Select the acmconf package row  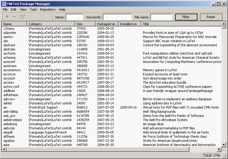click(112, 62)
